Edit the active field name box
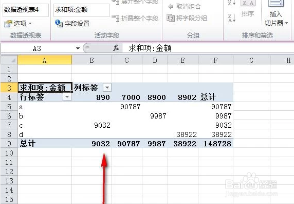Viewport: 294px width, 204px height. 82,10
